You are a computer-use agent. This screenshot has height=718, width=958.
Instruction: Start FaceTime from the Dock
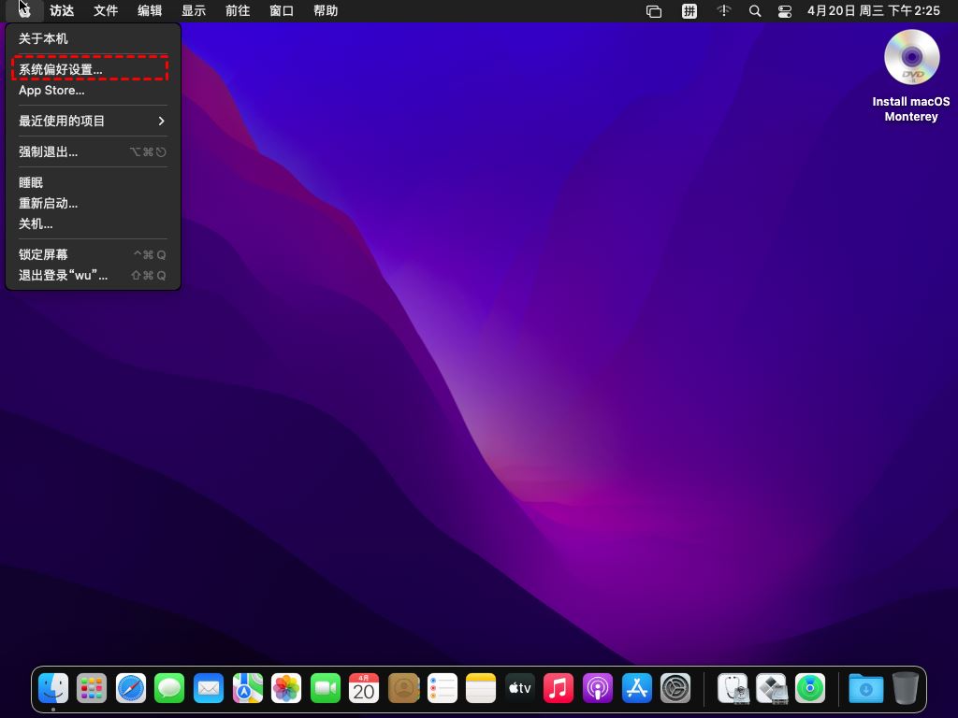tap(325, 689)
